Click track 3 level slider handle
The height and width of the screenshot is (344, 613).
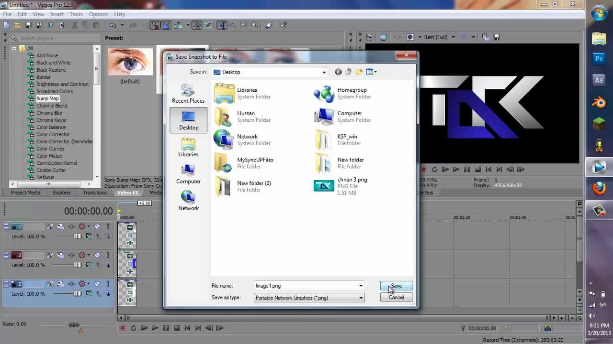78,293
